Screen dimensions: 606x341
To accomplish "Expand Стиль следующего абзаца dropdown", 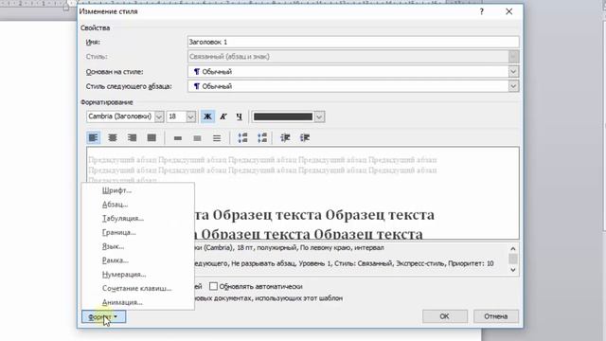I will (513, 86).
